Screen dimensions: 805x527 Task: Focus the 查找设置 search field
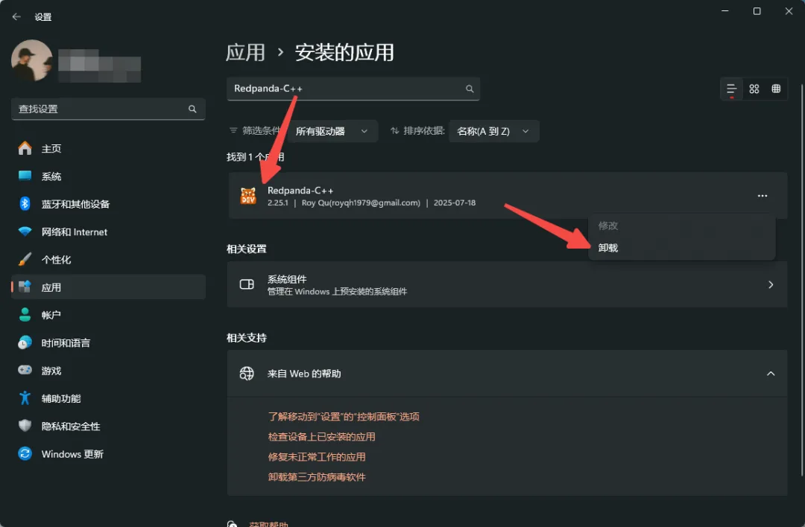(x=108, y=109)
